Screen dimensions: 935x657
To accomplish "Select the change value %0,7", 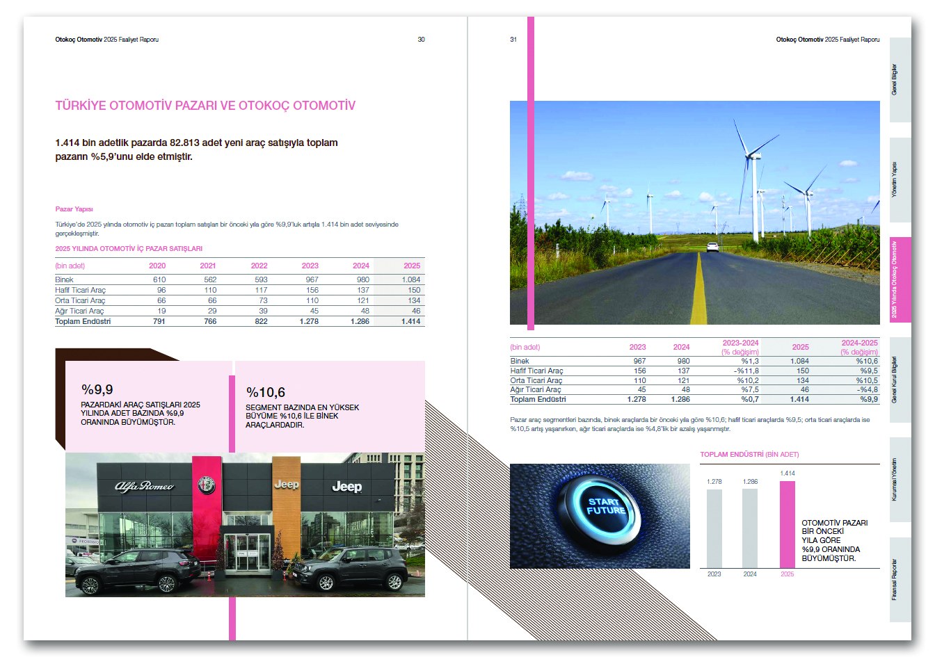I will 750,400.
